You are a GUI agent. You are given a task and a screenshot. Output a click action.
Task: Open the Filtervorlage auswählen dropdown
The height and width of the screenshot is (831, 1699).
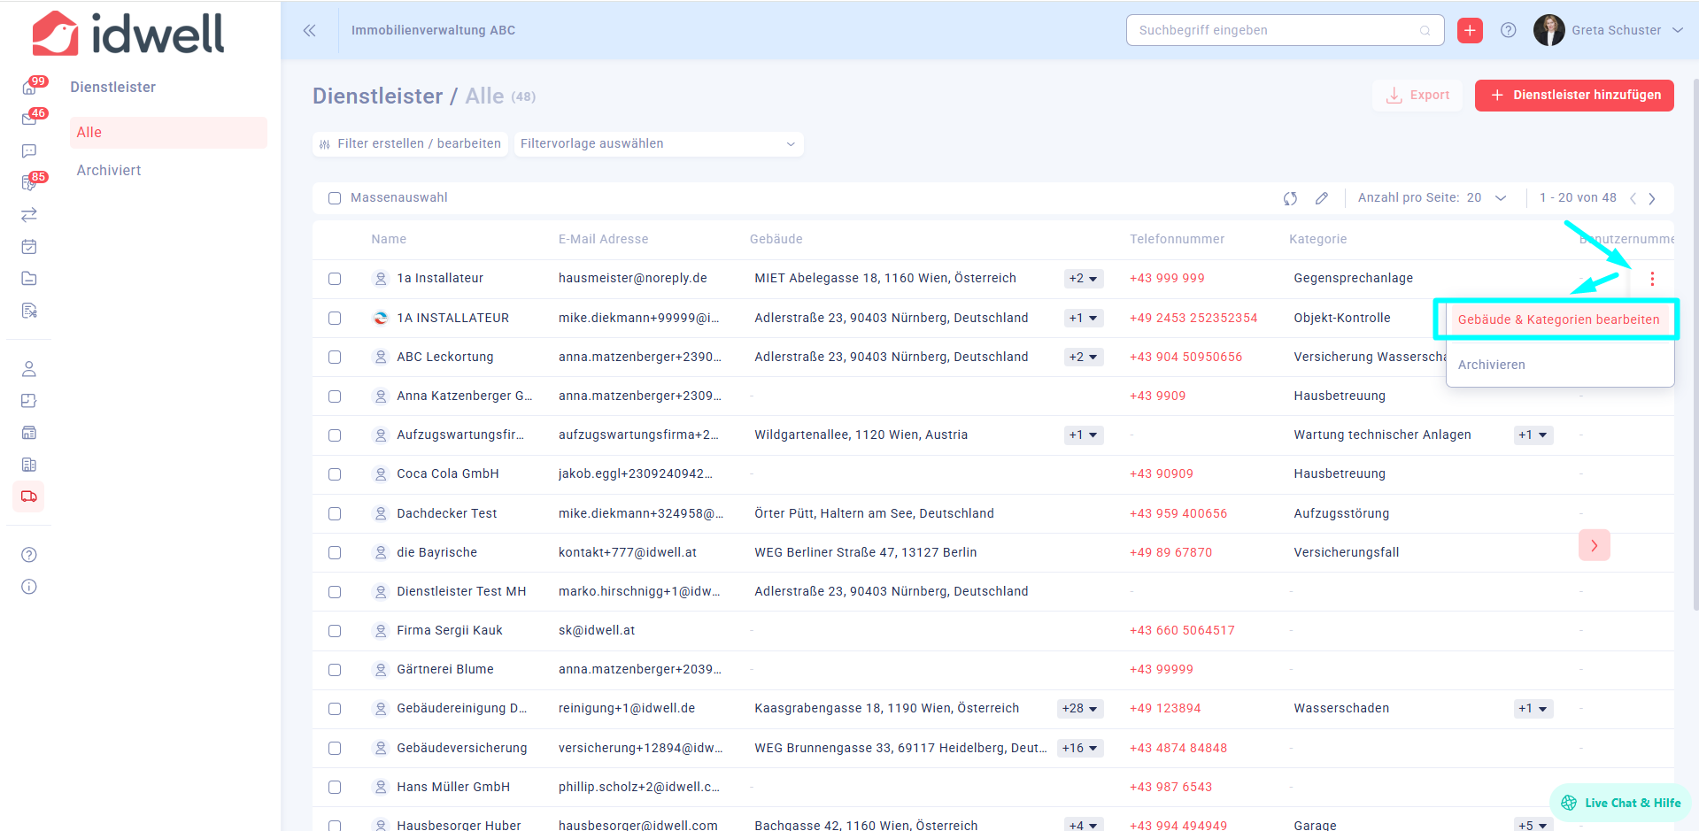(x=658, y=144)
